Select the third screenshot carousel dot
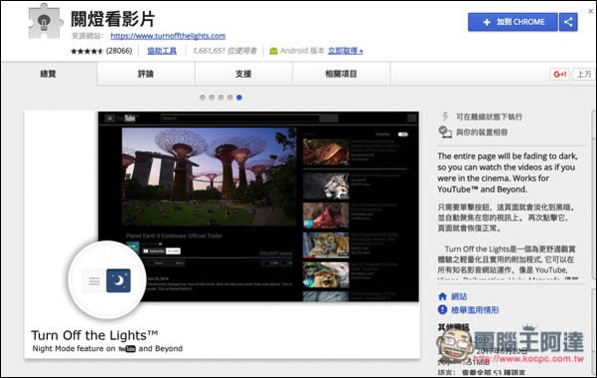This screenshot has height=378, width=597. tap(221, 98)
